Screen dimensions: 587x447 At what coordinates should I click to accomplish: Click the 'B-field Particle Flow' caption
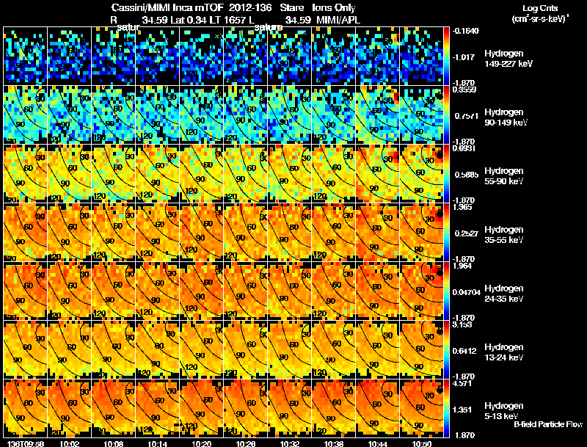(548, 424)
